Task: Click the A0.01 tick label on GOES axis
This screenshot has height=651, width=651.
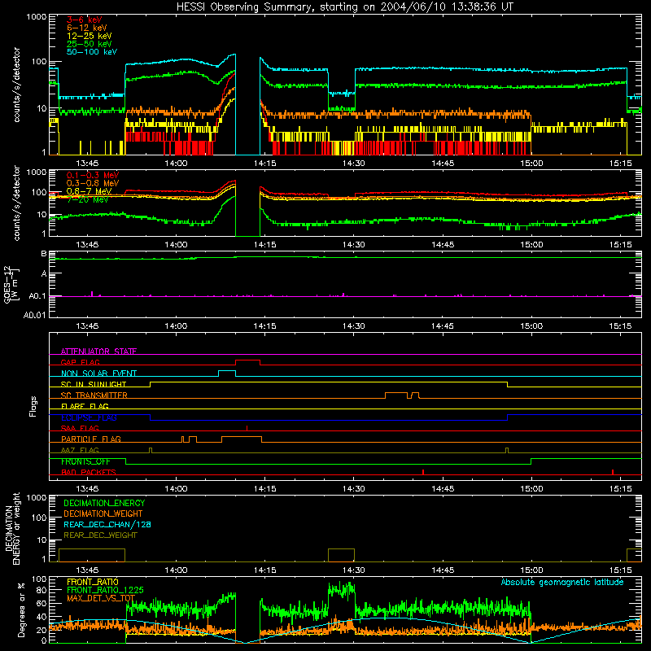Action: (x=34, y=315)
